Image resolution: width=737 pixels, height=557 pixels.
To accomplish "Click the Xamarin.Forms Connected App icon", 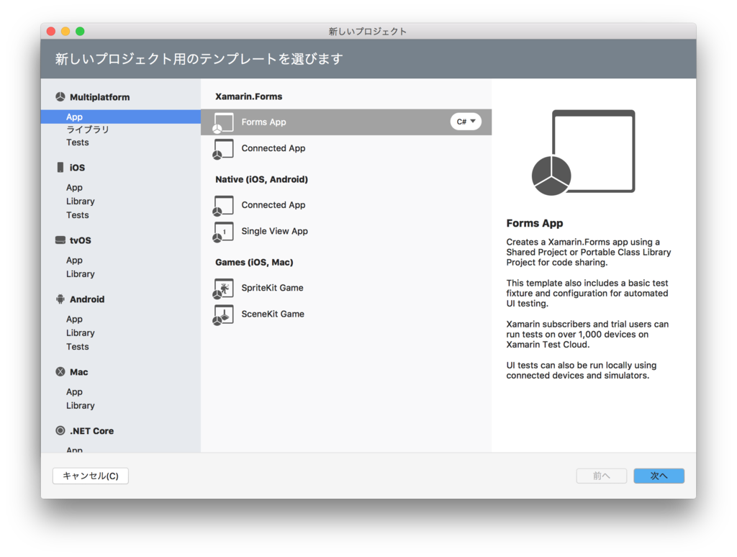I will click(x=223, y=149).
